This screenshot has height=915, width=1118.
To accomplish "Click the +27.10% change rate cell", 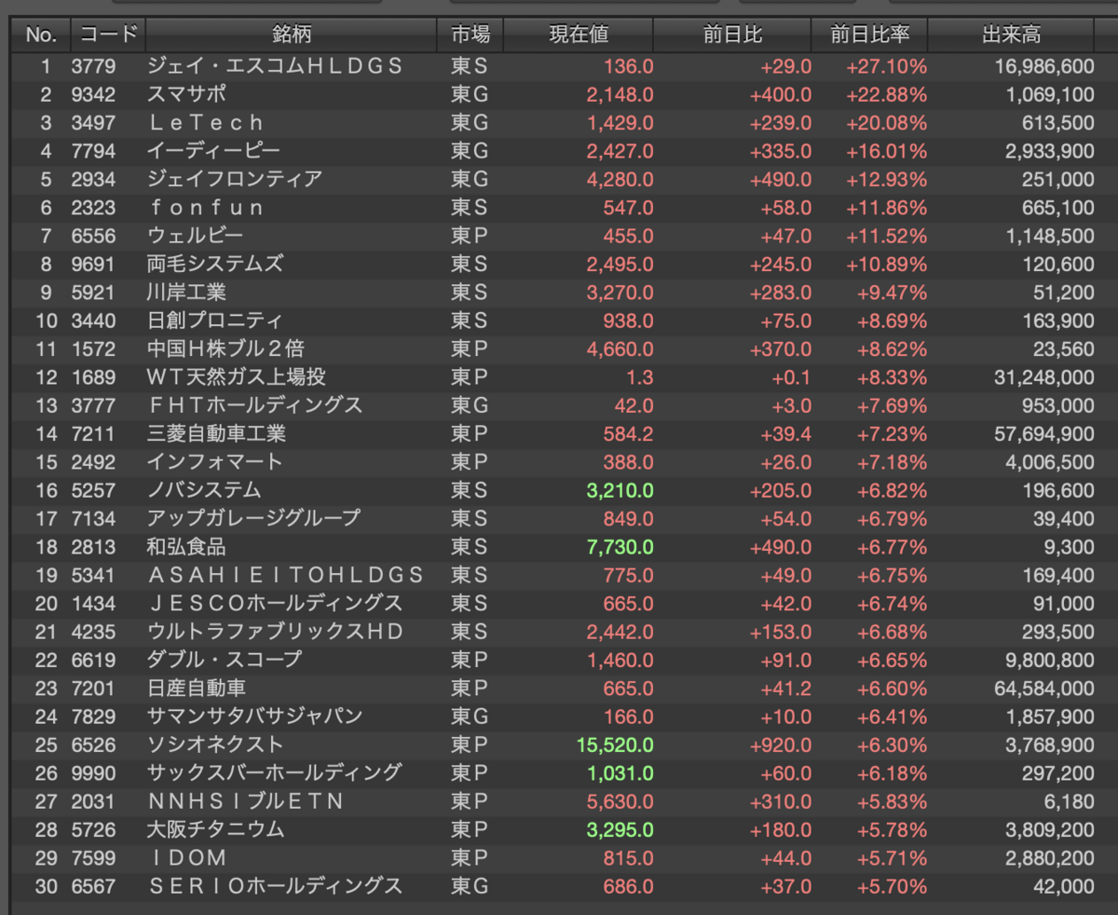I will tap(887, 66).
